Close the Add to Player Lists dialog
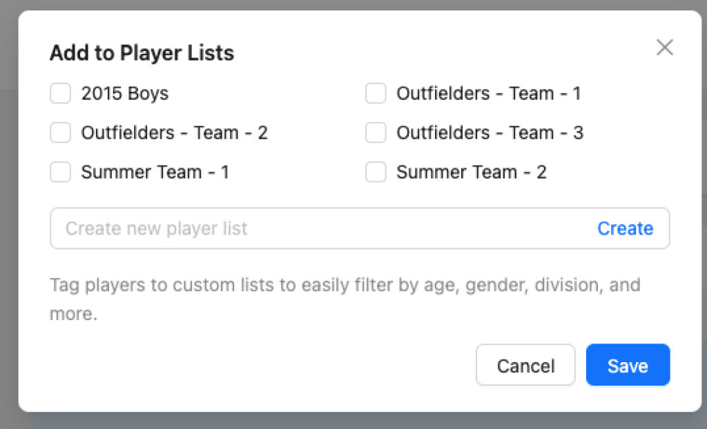 (x=664, y=48)
